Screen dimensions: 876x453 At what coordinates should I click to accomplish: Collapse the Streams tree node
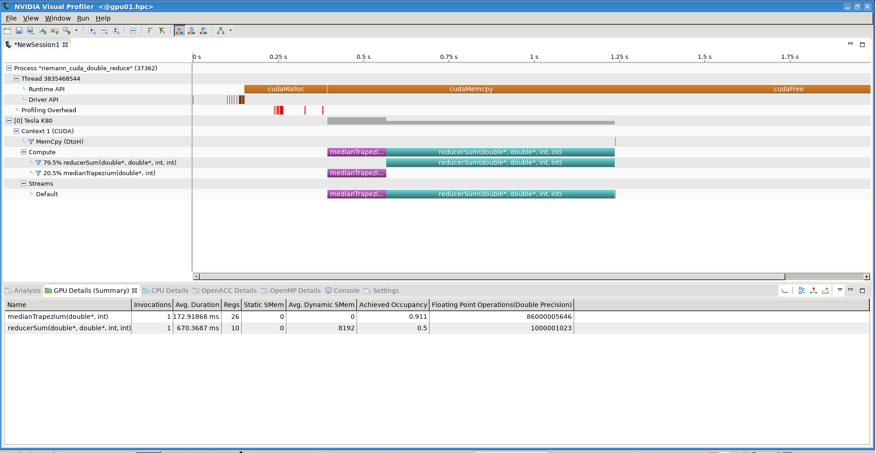(24, 183)
